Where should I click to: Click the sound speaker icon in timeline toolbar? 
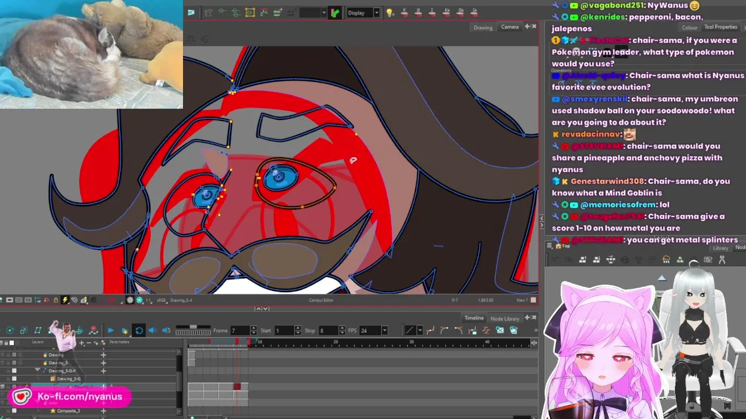tap(152, 331)
